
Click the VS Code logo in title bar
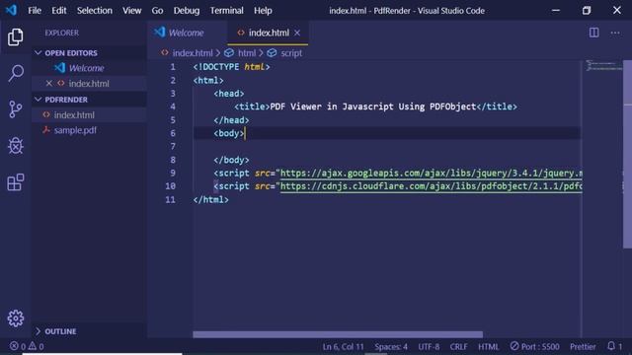tap(11, 10)
